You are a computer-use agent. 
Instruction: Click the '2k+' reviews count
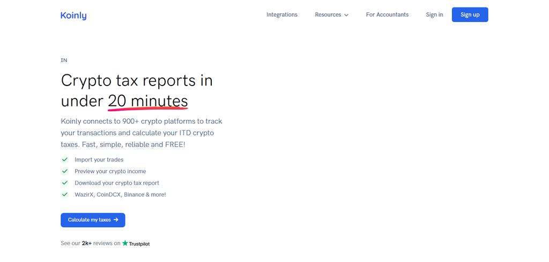(87, 243)
